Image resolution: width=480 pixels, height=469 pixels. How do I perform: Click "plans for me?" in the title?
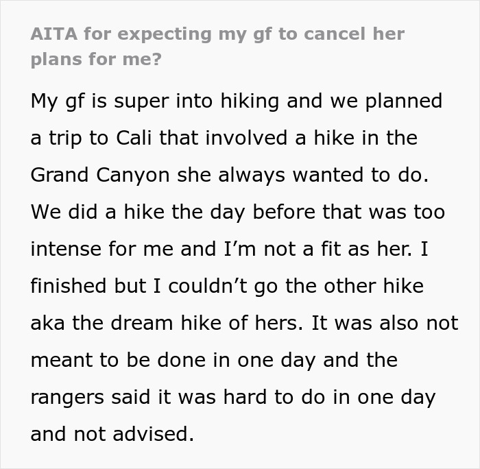[96, 59]
